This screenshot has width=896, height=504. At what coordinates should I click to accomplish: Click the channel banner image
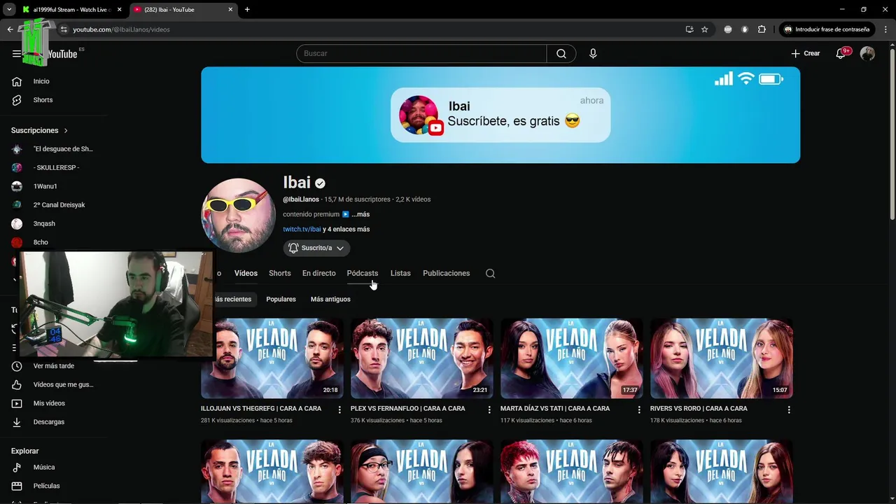[x=500, y=115]
